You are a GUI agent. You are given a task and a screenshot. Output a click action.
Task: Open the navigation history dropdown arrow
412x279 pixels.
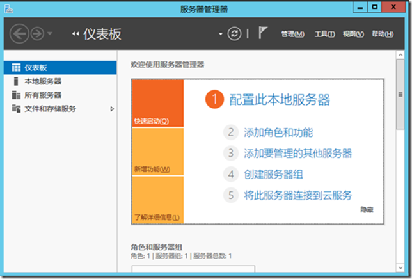(x=50, y=34)
